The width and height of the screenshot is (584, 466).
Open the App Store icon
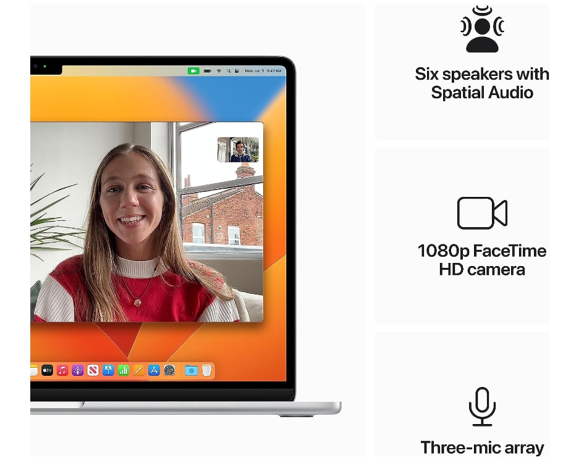click(x=154, y=370)
